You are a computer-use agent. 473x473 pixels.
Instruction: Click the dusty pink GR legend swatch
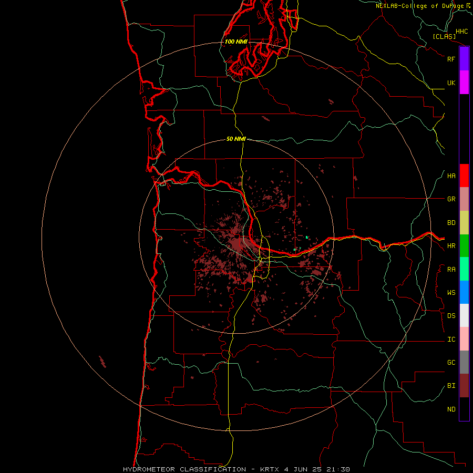[x=464, y=199]
